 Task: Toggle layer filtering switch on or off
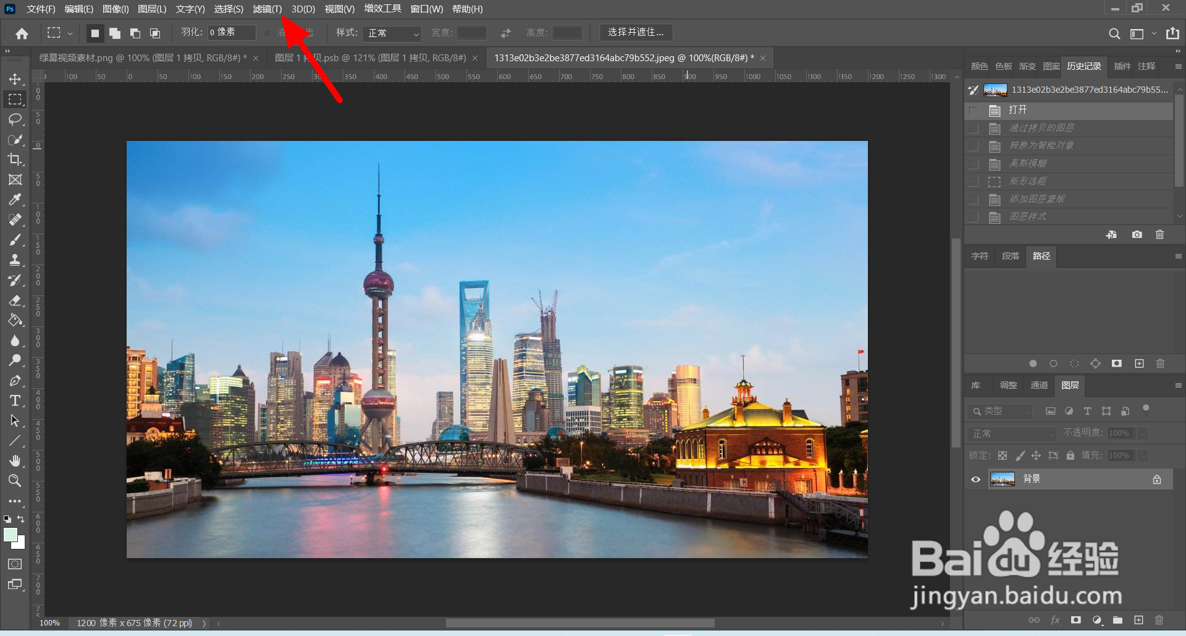coord(1146,409)
